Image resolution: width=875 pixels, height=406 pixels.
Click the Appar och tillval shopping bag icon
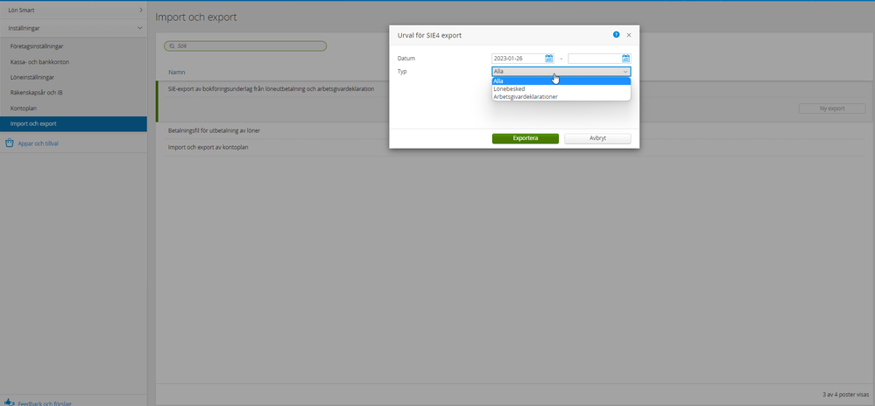click(x=9, y=143)
